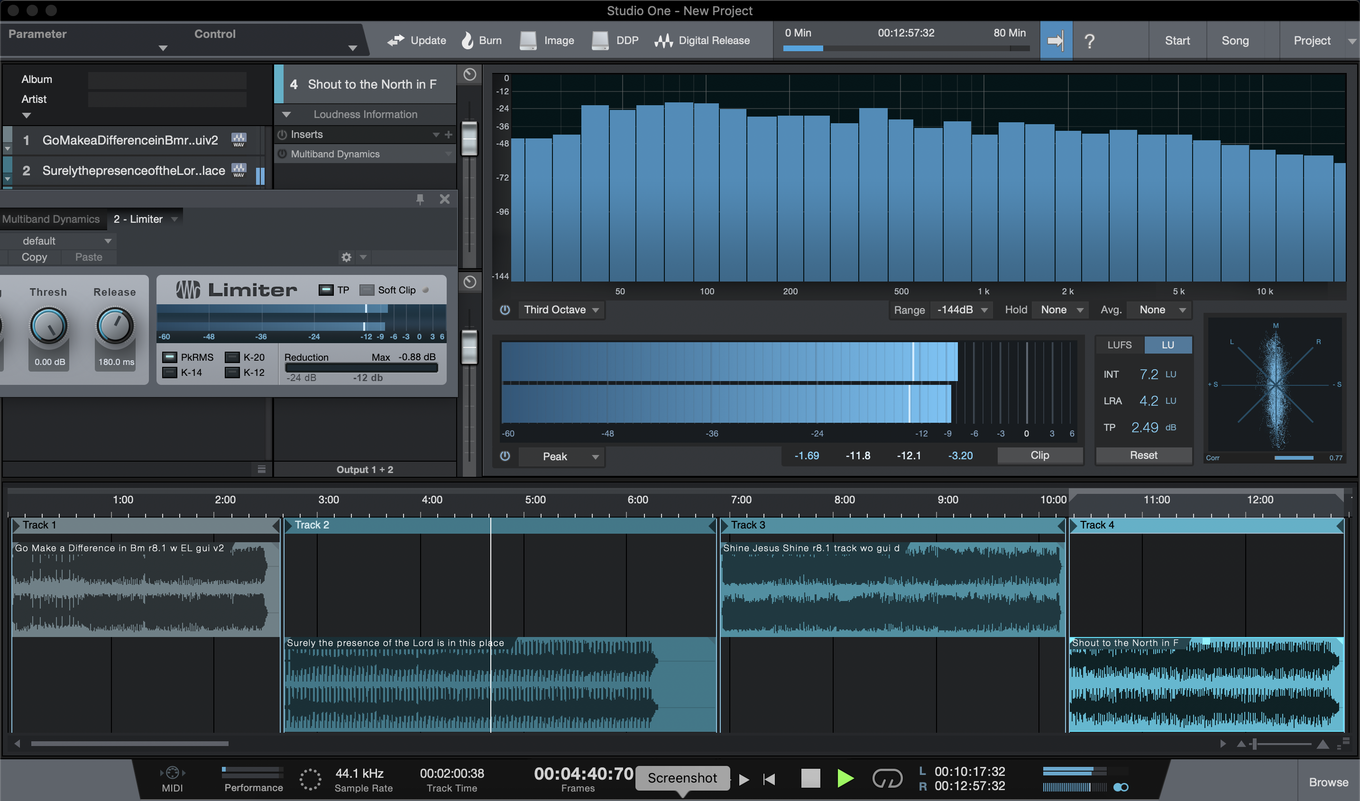The image size is (1360, 801).
Task: Click the Digital Release icon
Action: pos(663,40)
